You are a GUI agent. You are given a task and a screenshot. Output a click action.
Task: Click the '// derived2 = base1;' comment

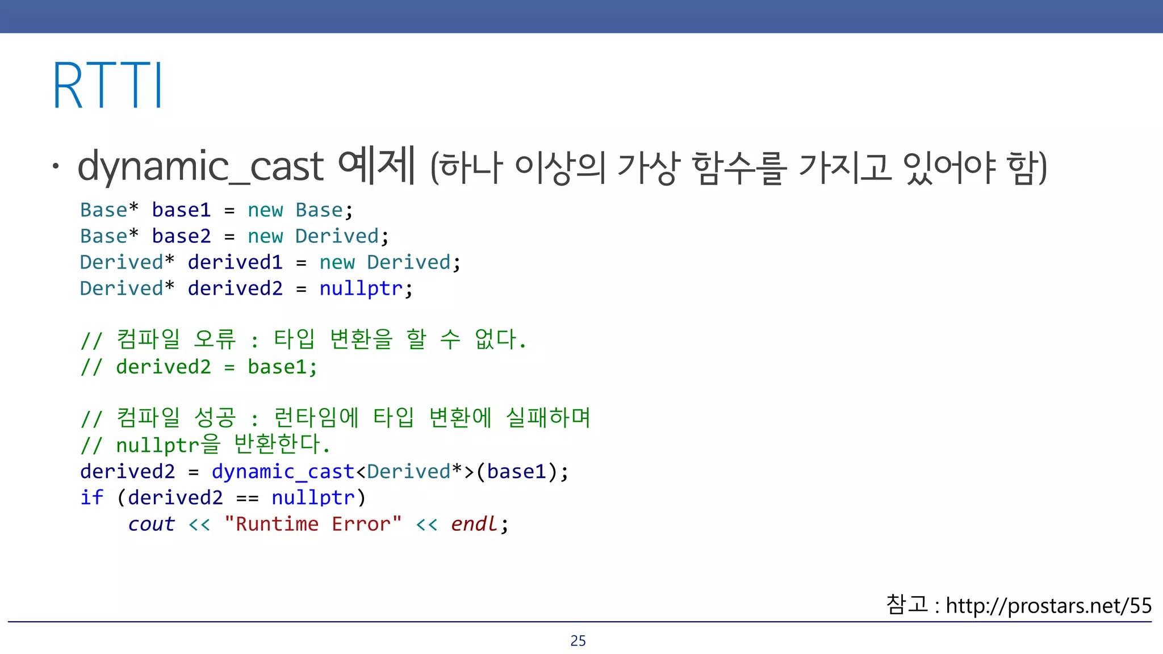tap(199, 367)
